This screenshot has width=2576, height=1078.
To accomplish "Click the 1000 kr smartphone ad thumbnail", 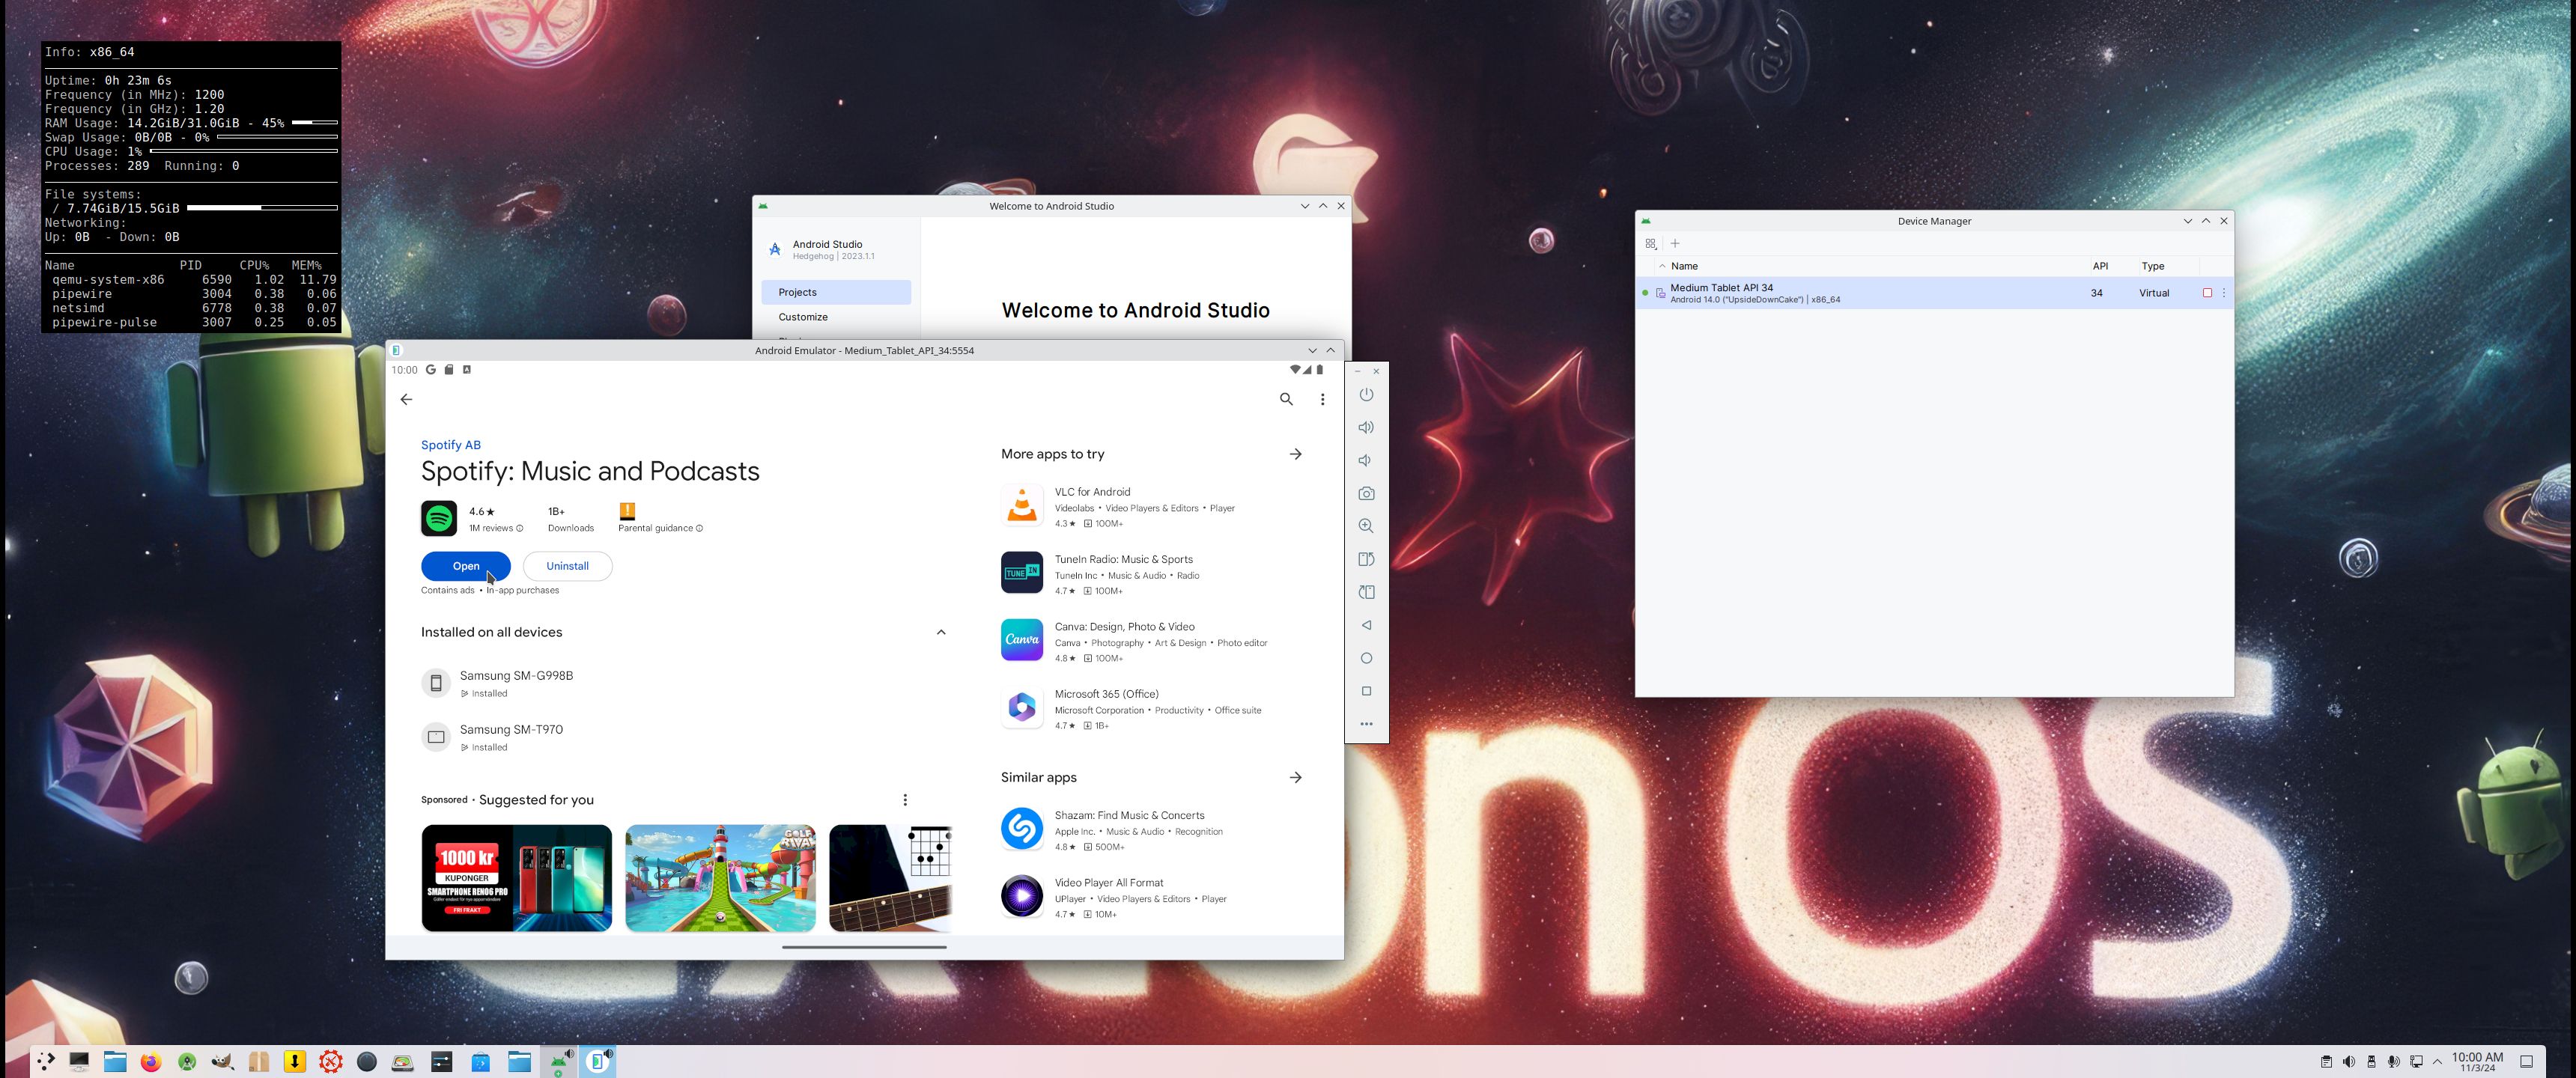I will point(516,878).
